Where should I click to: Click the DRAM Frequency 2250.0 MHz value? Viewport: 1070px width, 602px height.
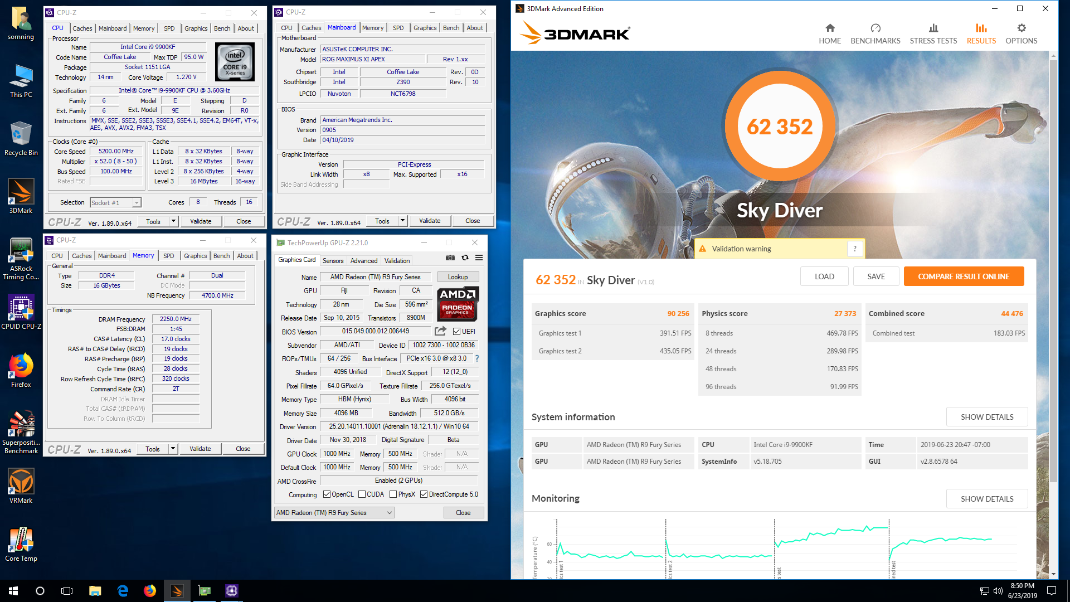[x=176, y=319]
